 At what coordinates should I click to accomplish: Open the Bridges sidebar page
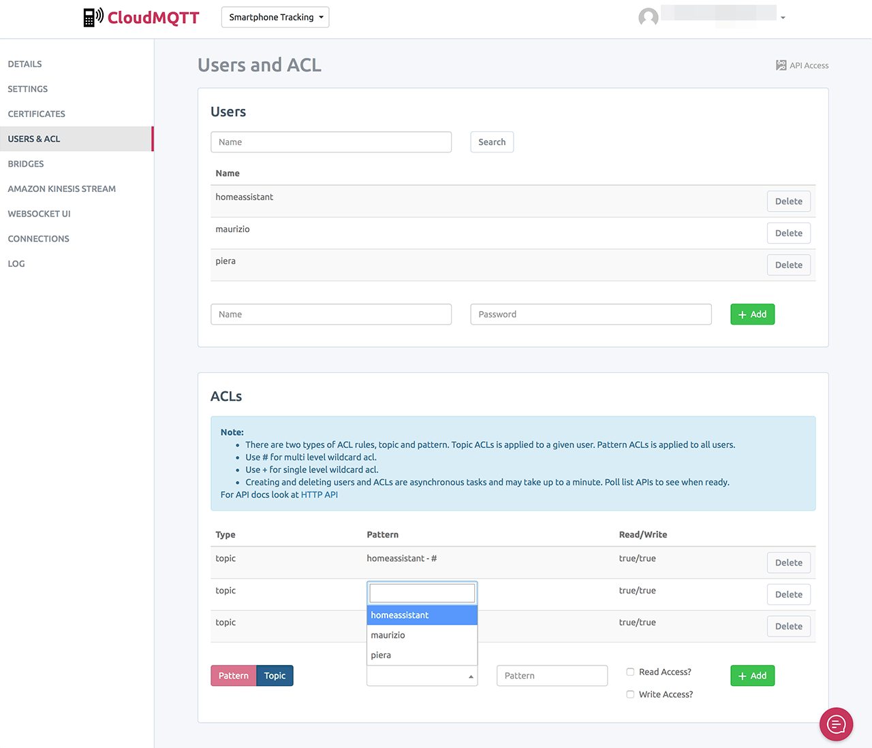[x=26, y=164]
